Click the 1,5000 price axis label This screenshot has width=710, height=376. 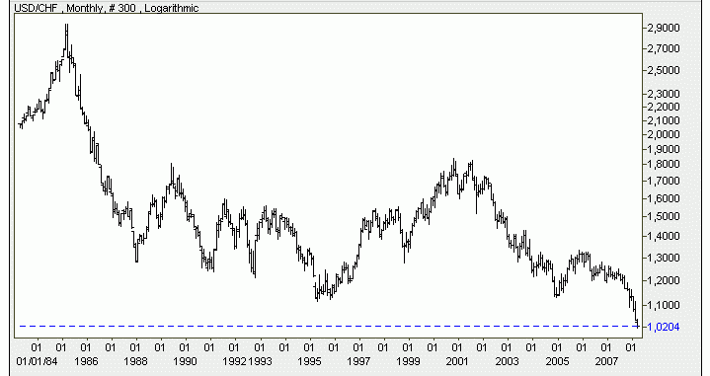[664, 217]
